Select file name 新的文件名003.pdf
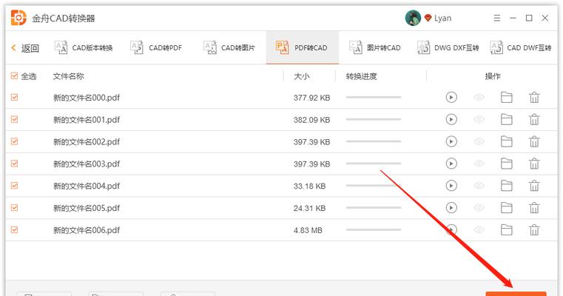The height and width of the screenshot is (296, 563). 87,164
